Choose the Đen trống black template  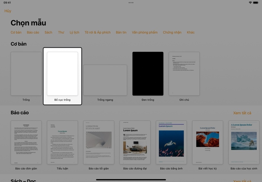pos(148,74)
